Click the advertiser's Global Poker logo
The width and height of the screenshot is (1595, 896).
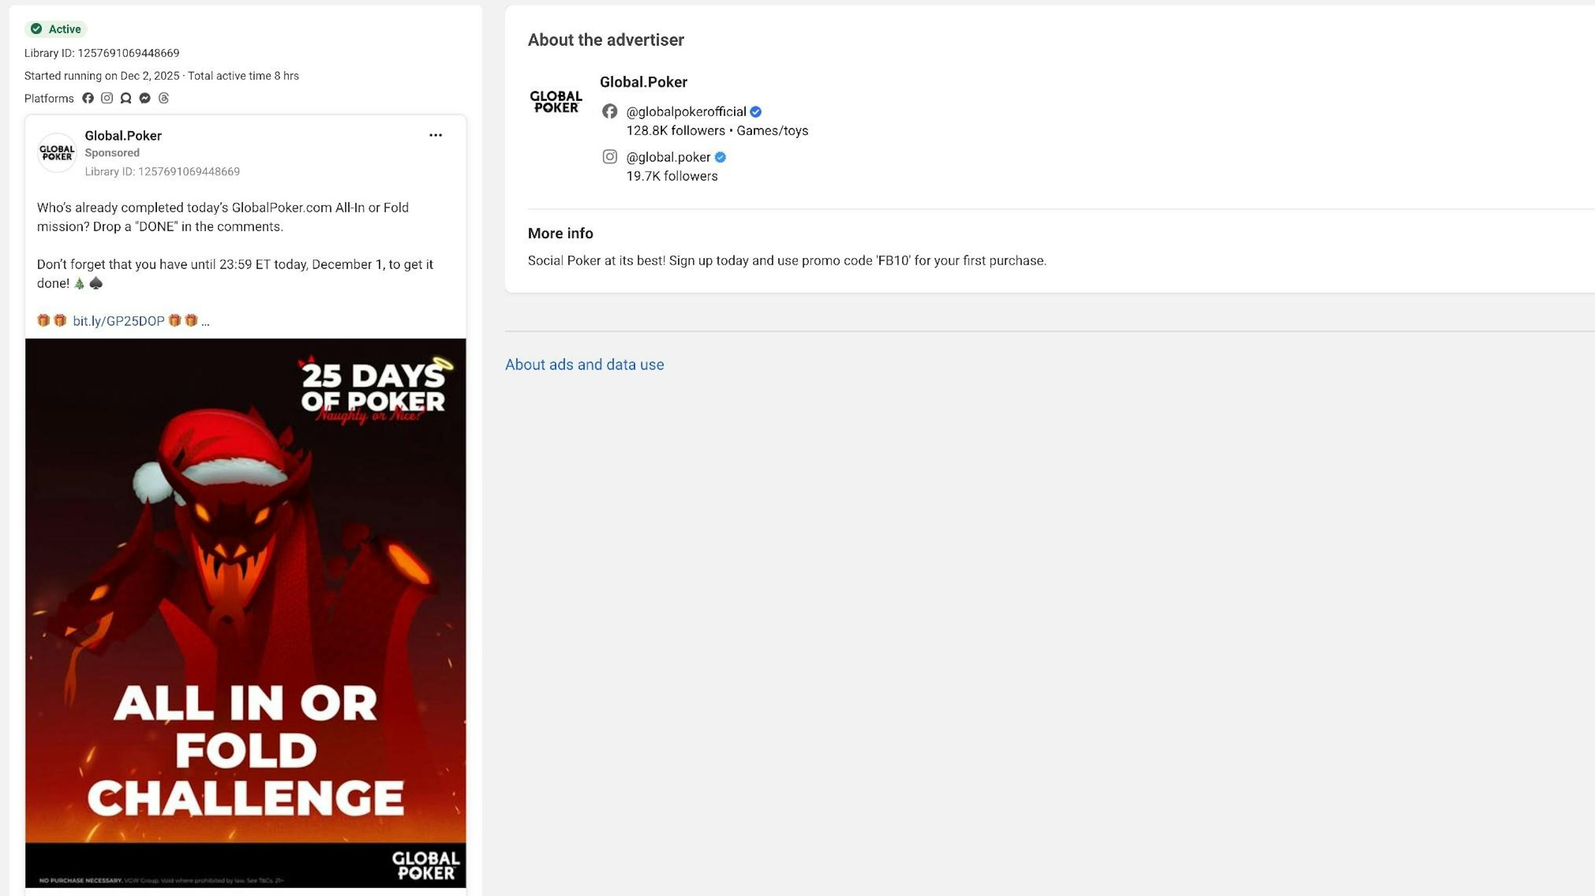pos(556,102)
